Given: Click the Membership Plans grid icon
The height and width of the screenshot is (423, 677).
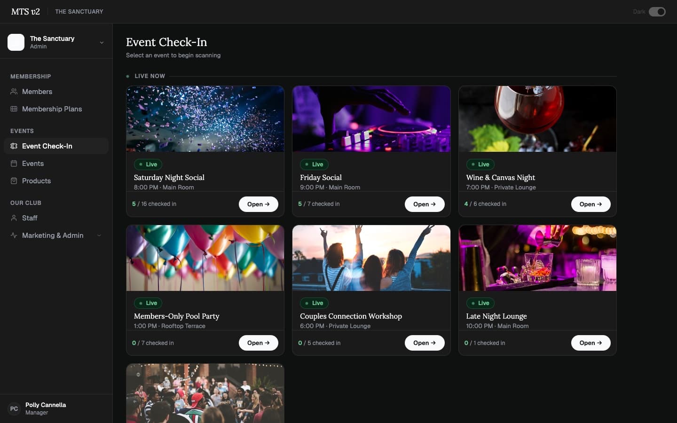Looking at the screenshot, I should coord(14,109).
